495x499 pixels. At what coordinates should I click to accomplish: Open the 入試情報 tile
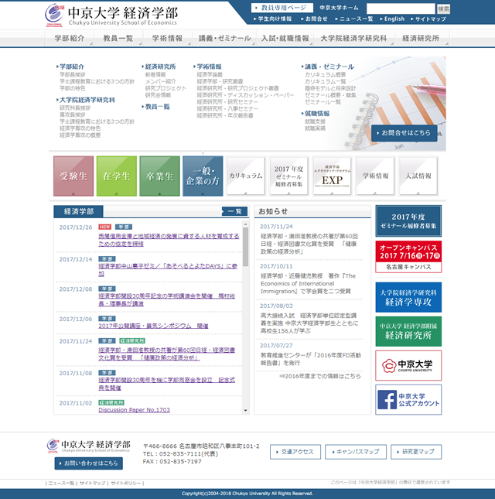(x=418, y=176)
